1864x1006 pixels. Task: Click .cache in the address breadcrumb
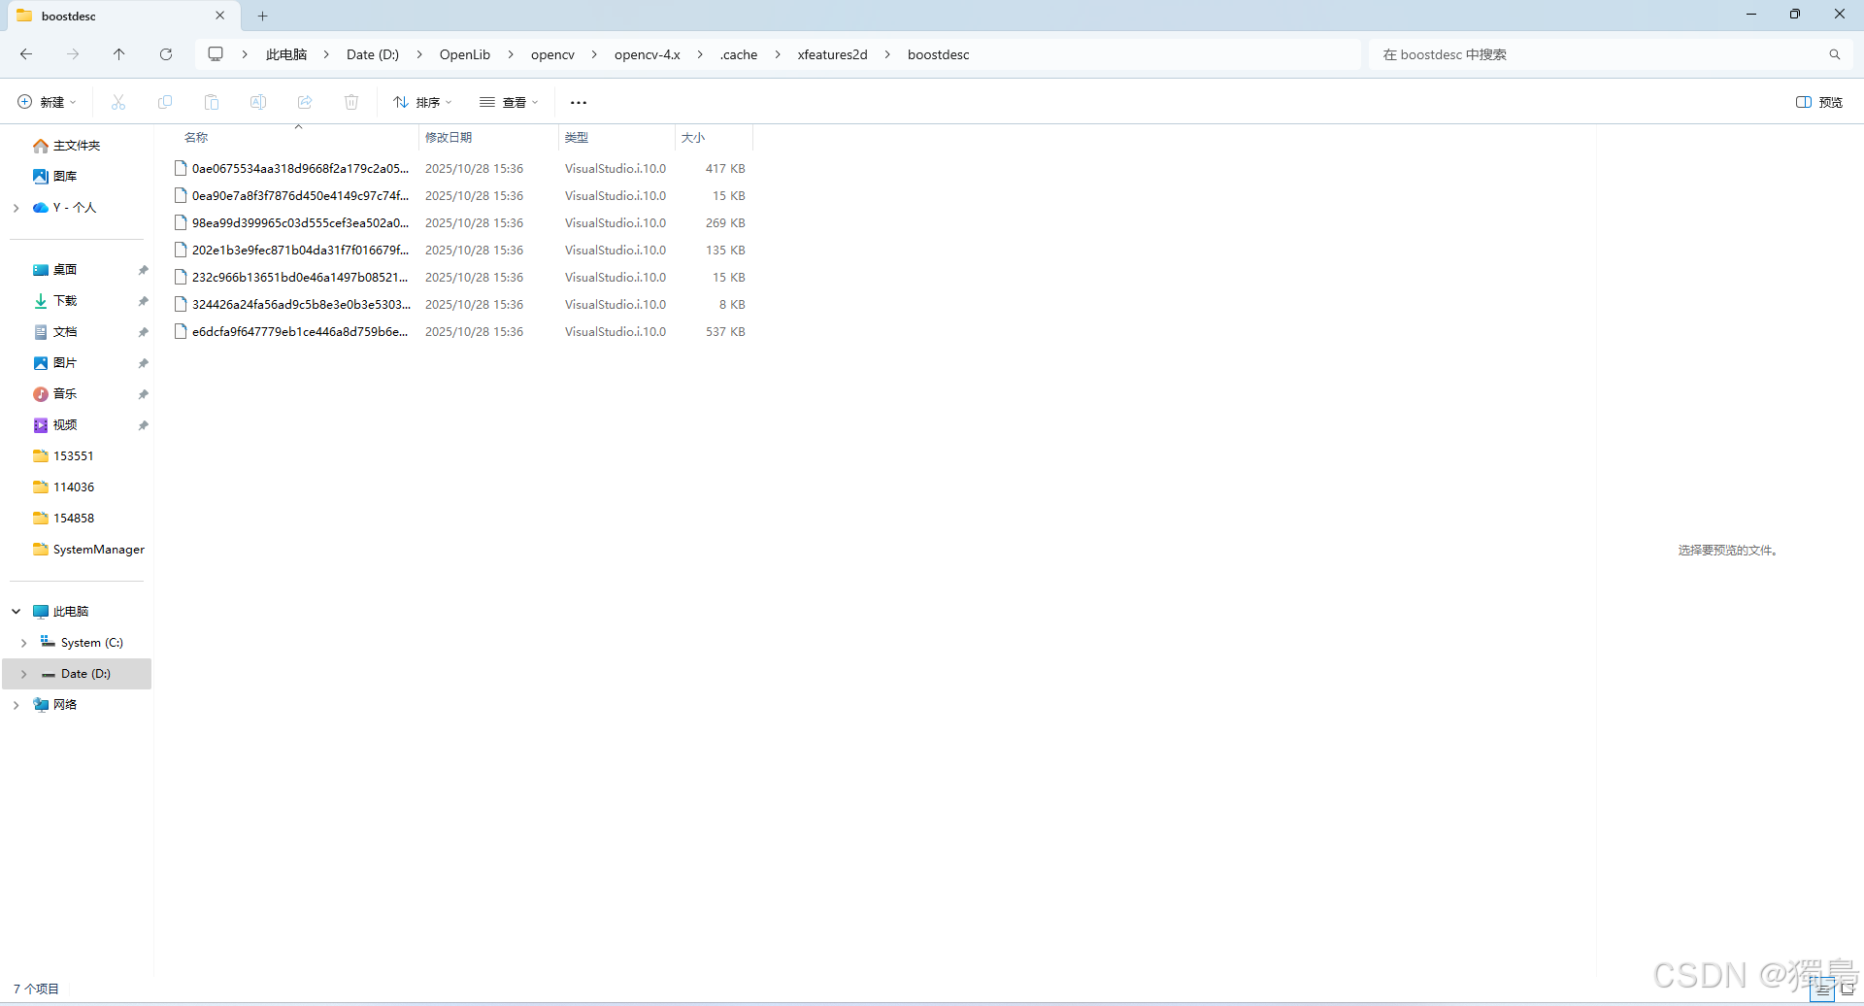pos(739,54)
